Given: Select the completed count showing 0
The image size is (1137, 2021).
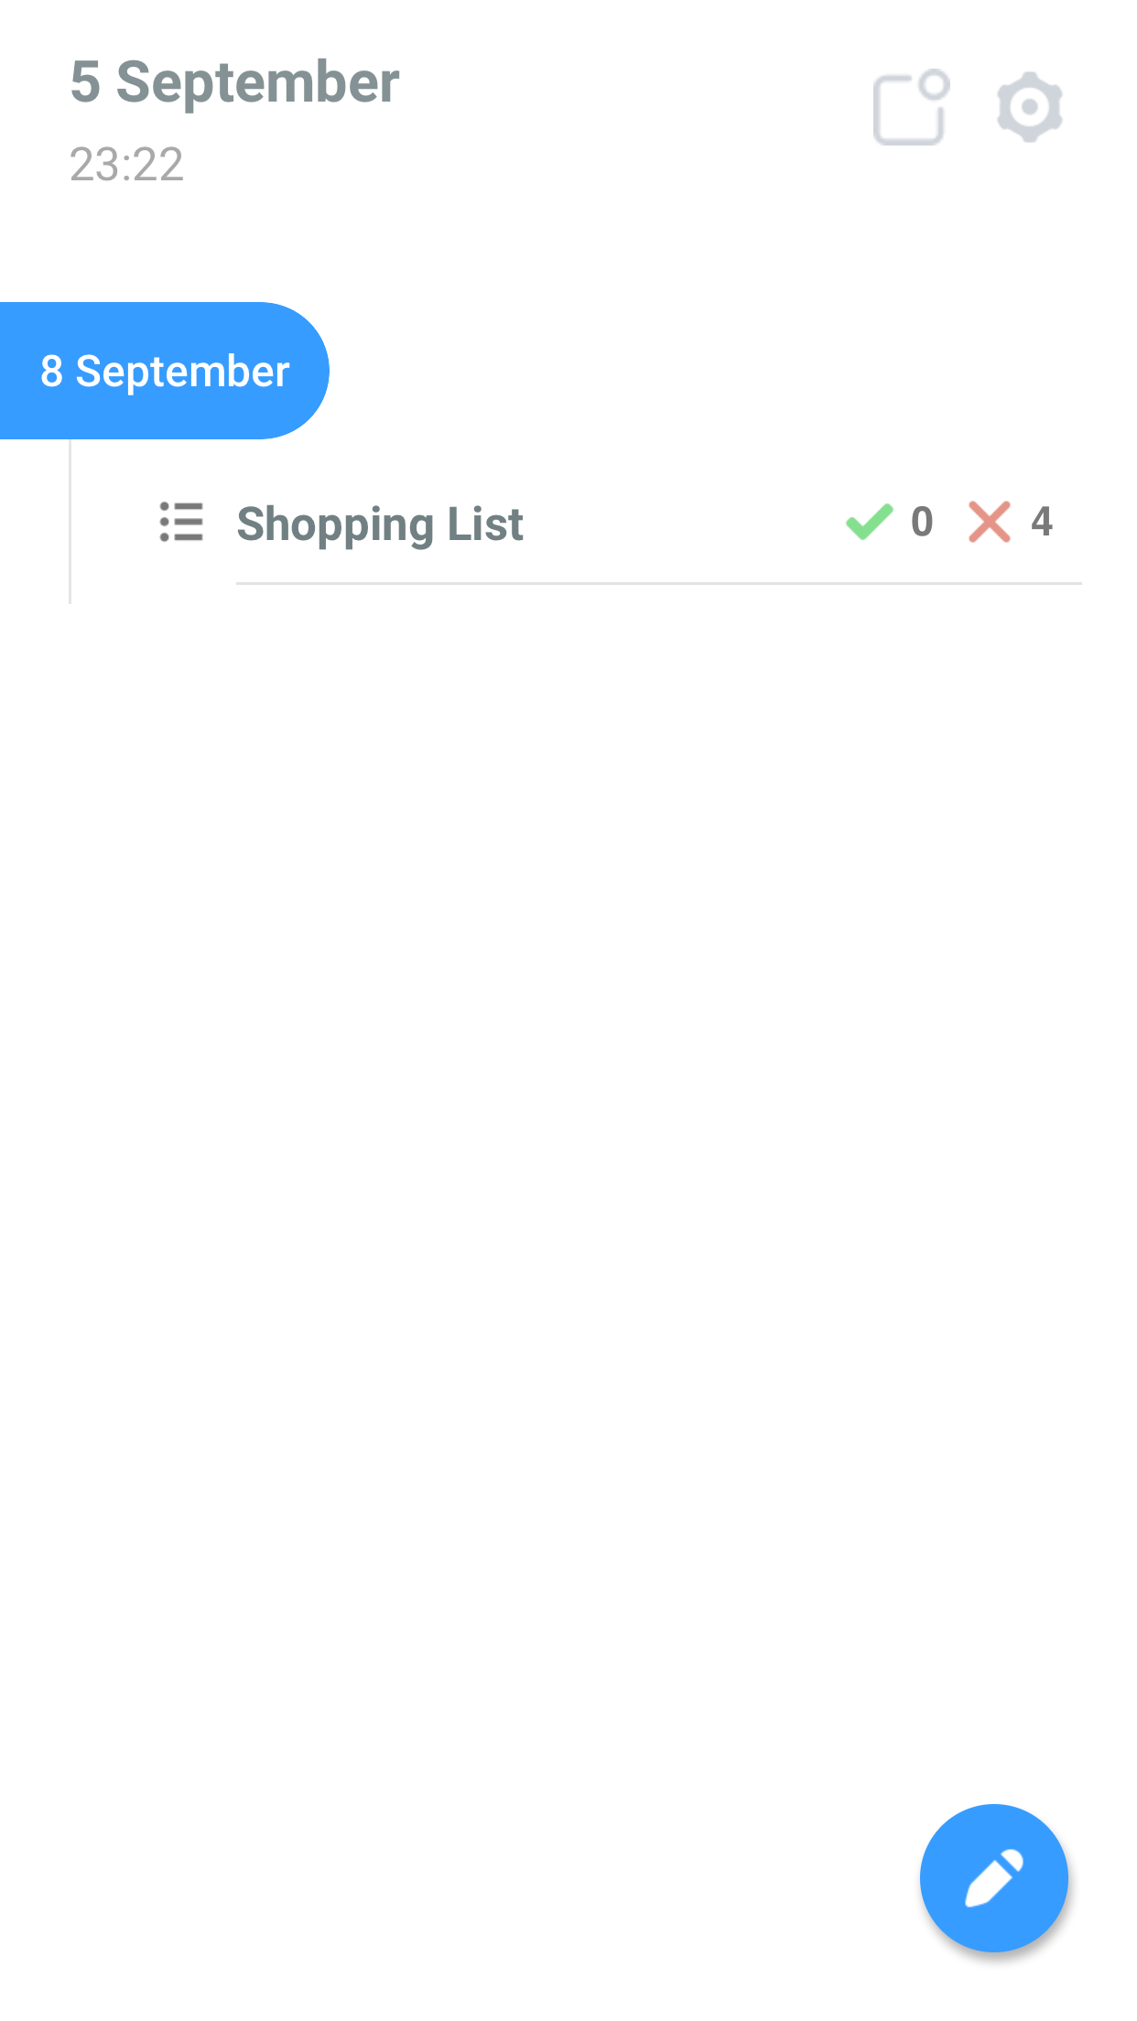Looking at the screenshot, I should click(922, 522).
